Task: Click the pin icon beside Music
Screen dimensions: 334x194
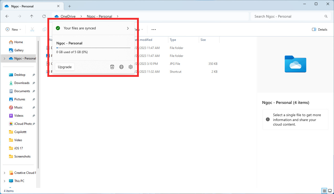Action: tap(34, 107)
